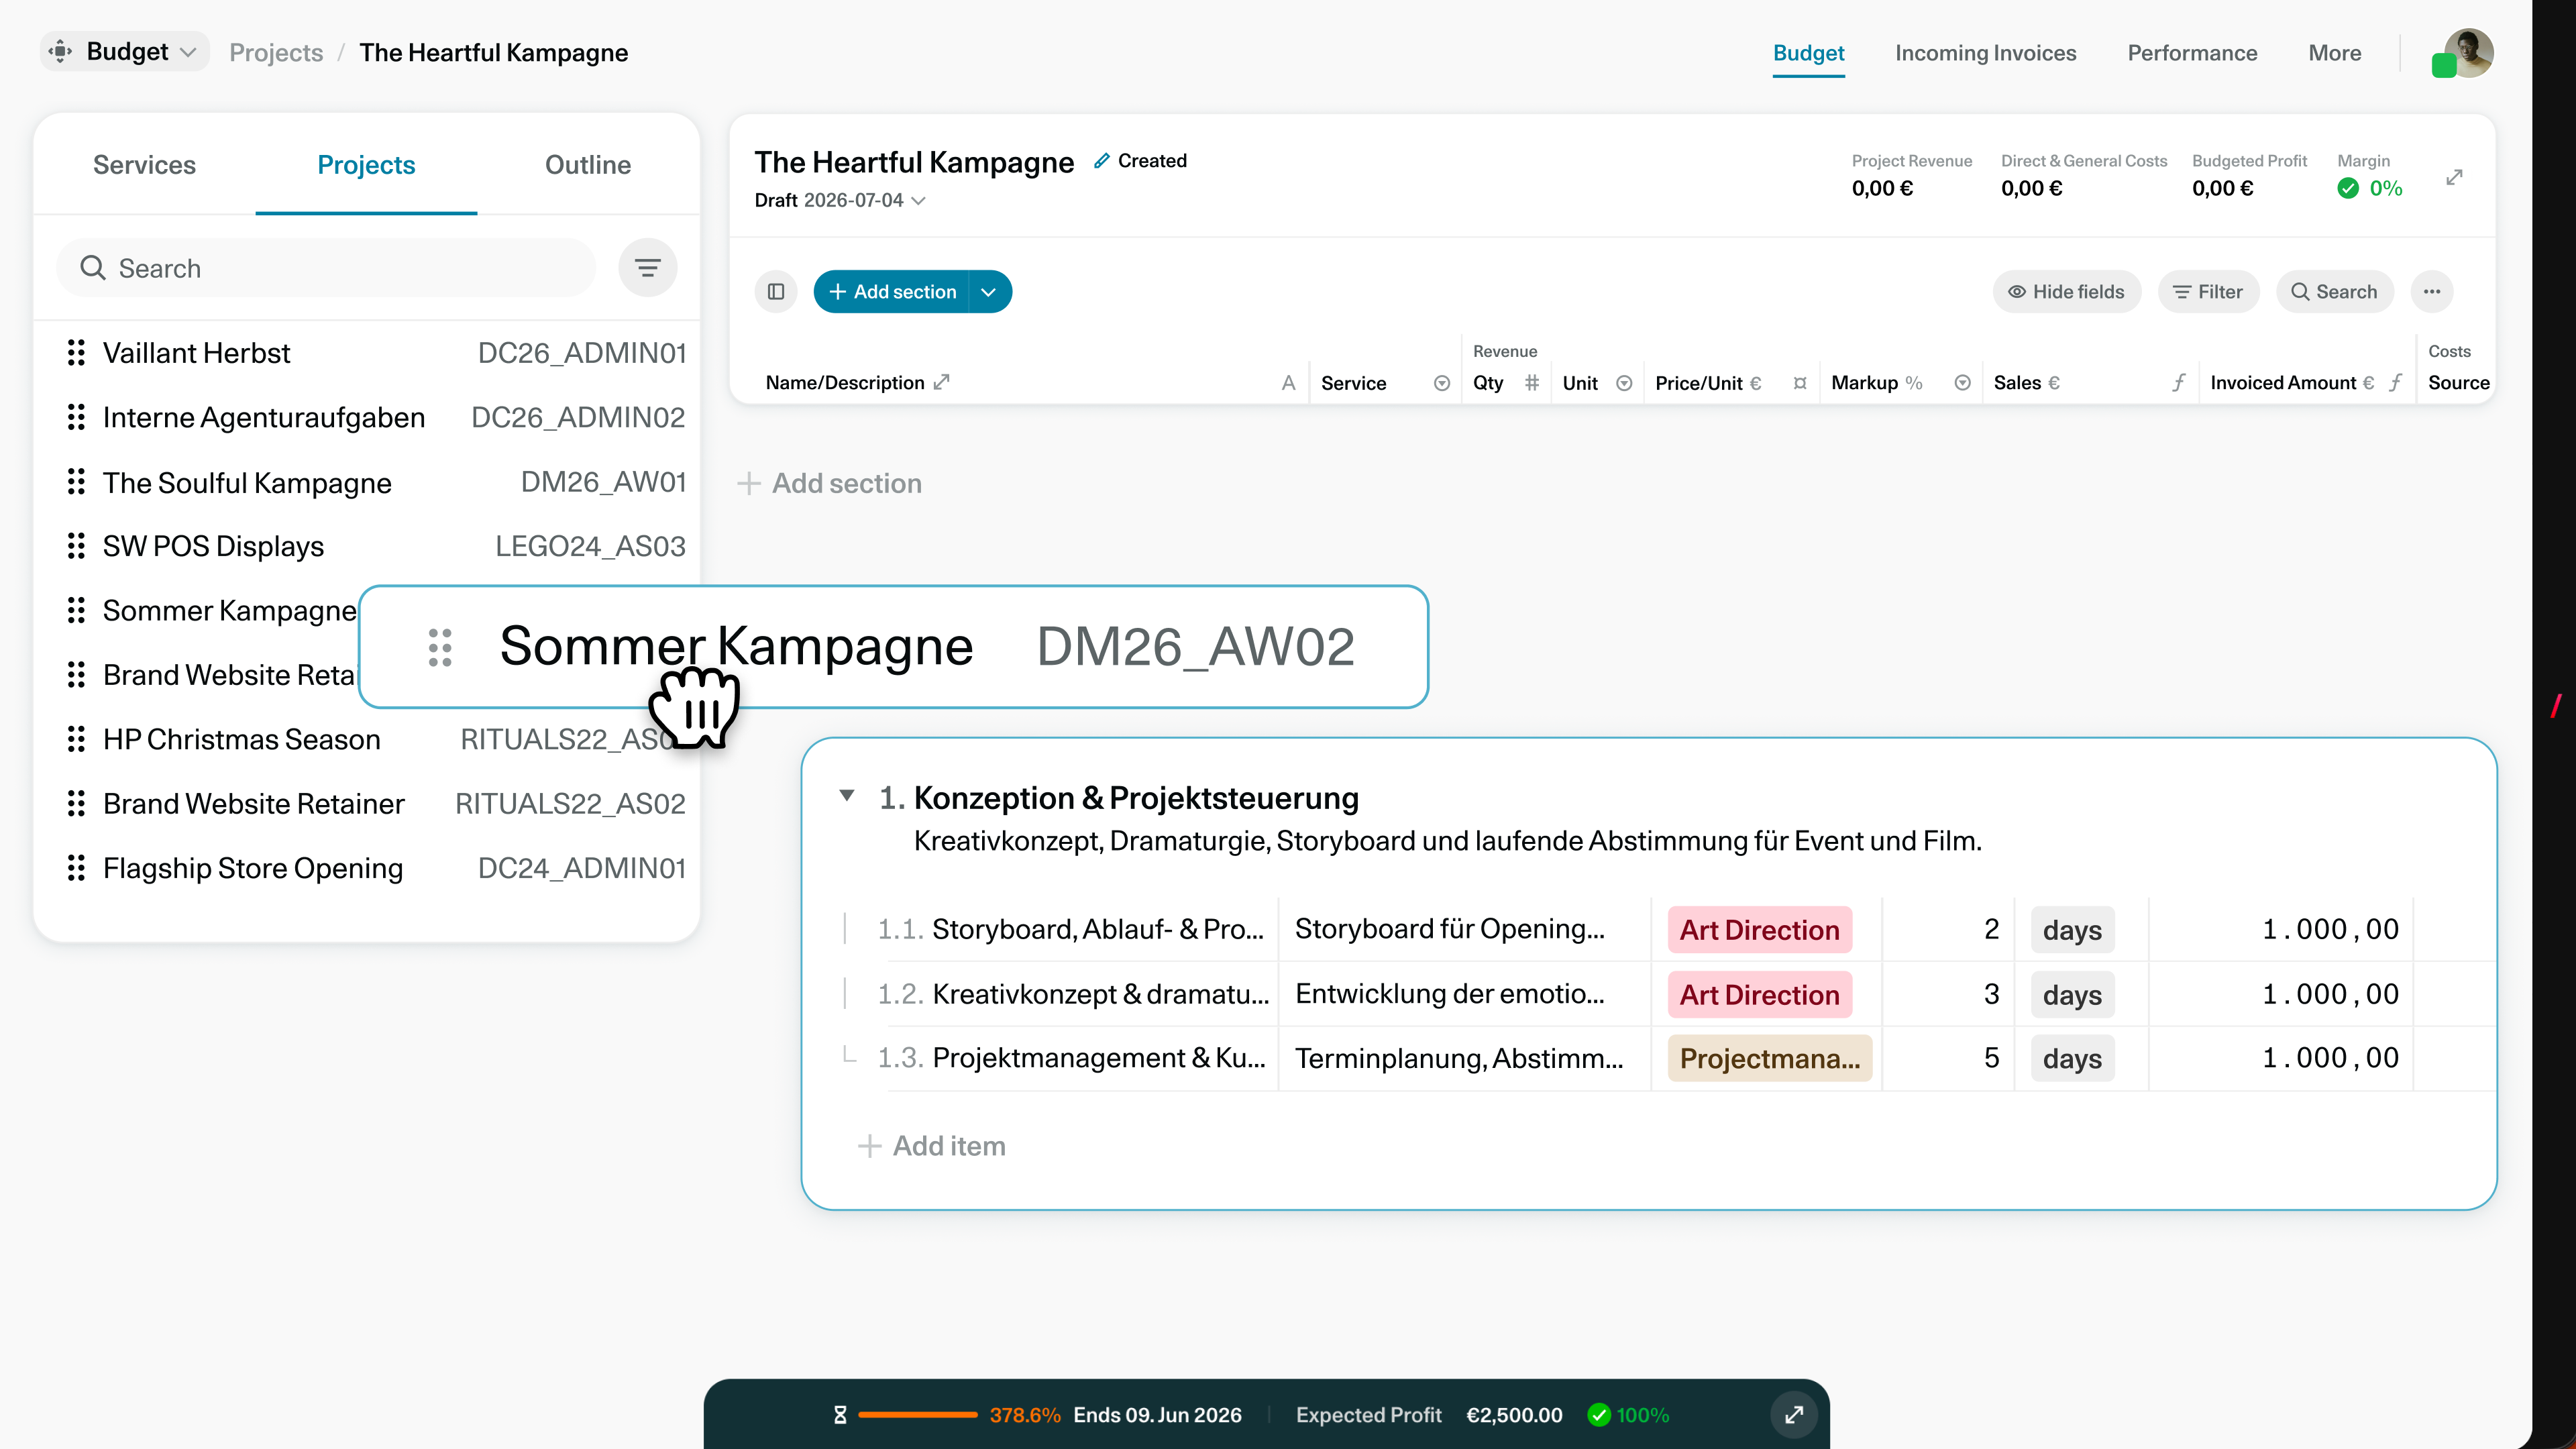Click the Filter button in the toolbar
The image size is (2576, 1449).
2208,292
